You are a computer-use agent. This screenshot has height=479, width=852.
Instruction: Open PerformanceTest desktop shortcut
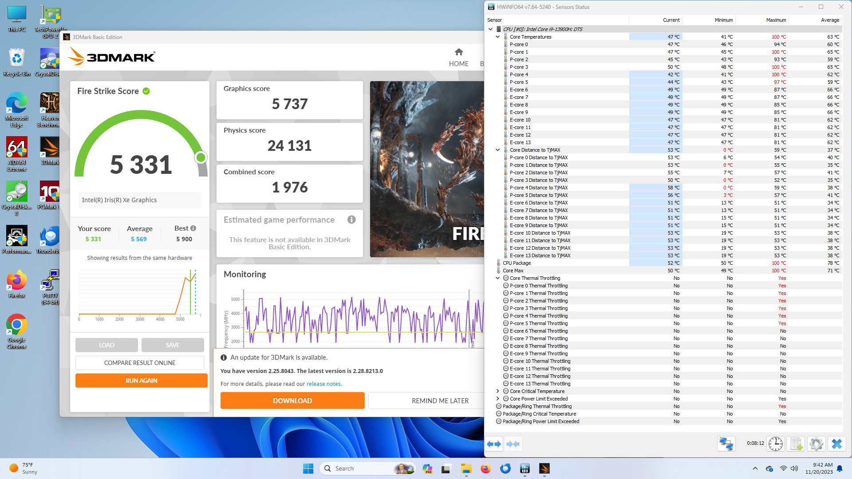[x=16, y=239]
